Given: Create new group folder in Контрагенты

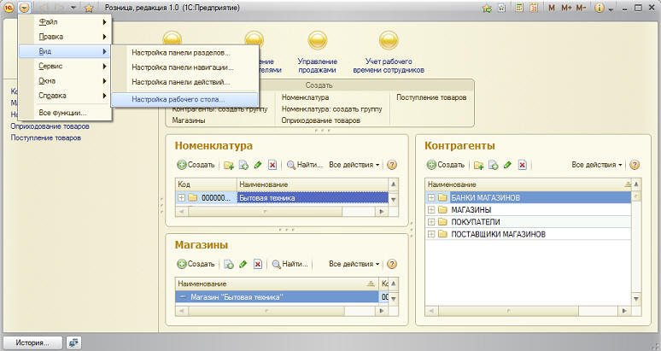Looking at the screenshot, I should pos(478,165).
